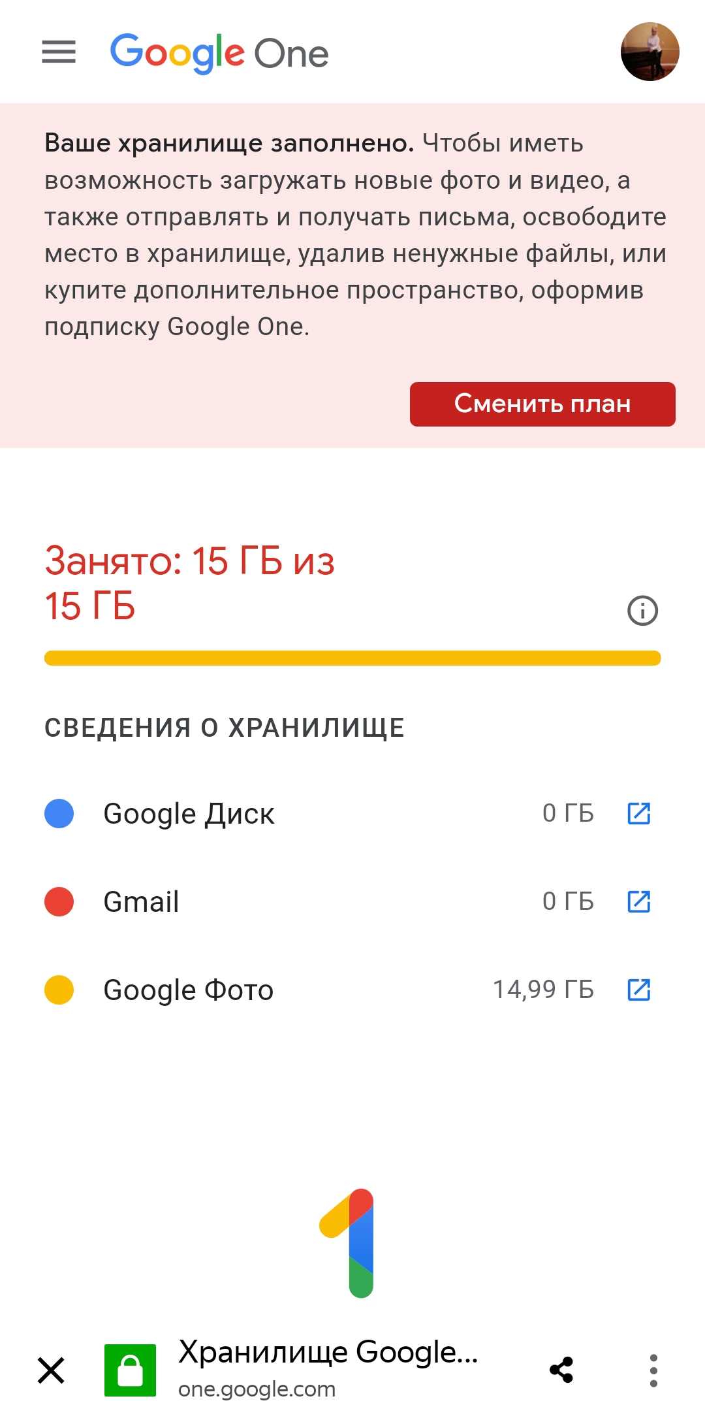Viewport: 705px width, 1422px height.
Task: Tap the green secure lock icon
Action: (x=130, y=1370)
